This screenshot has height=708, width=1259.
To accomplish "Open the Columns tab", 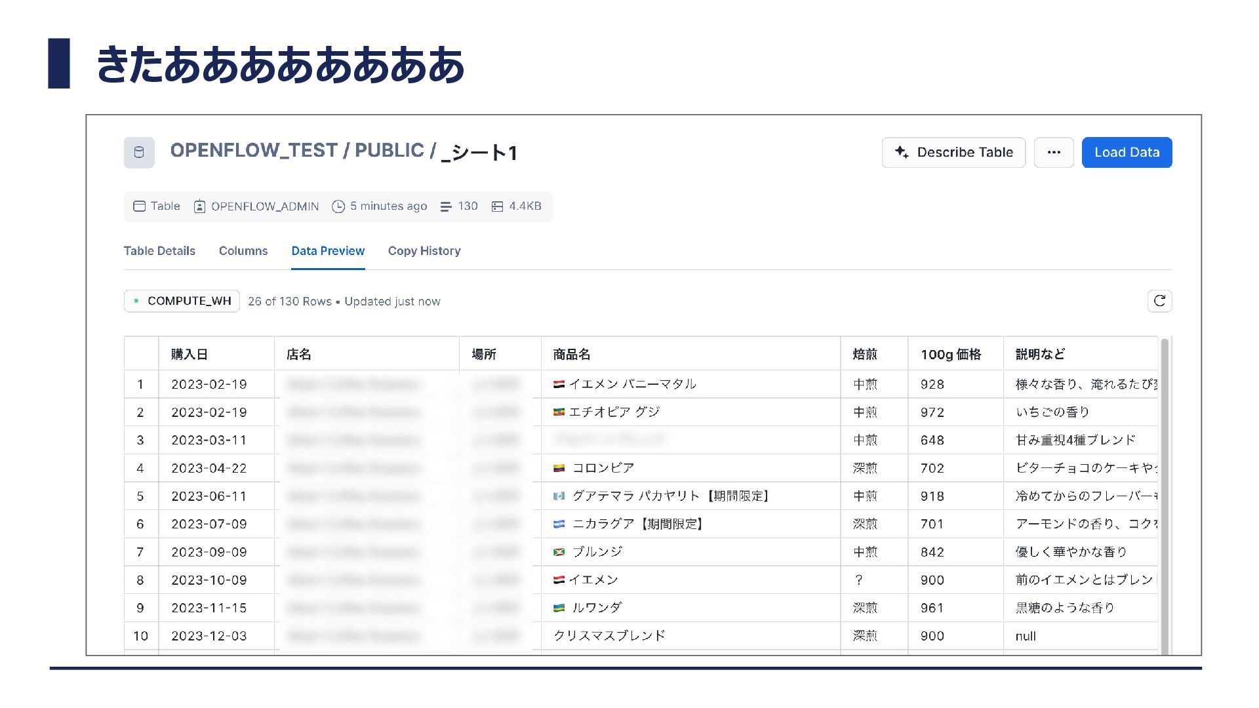I will coord(243,251).
